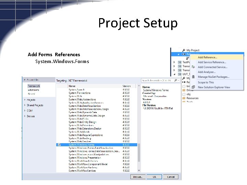Screen dimensions: 247x185
Task: Uncheck the System.Windows.Forms checkbox
Action: [59, 145]
